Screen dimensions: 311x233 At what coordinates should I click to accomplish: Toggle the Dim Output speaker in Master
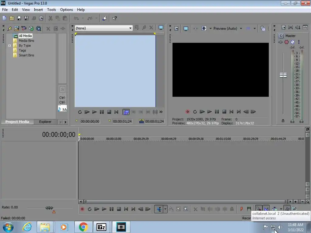[x=298, y=27]
